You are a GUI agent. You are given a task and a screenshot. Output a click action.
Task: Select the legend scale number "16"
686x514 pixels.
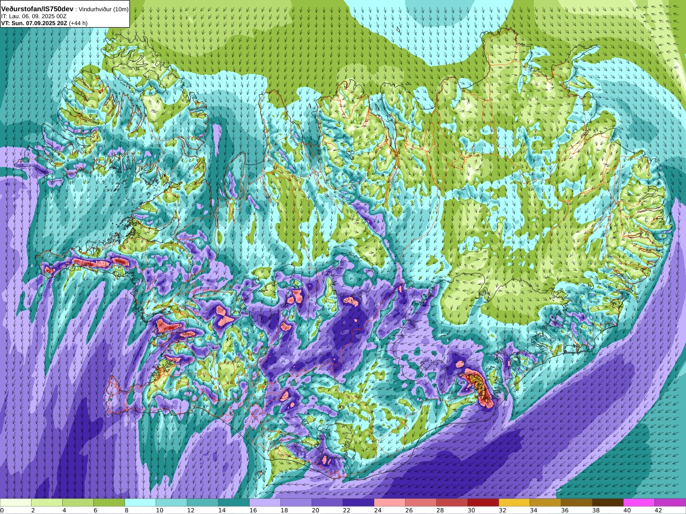click(252, 510)
